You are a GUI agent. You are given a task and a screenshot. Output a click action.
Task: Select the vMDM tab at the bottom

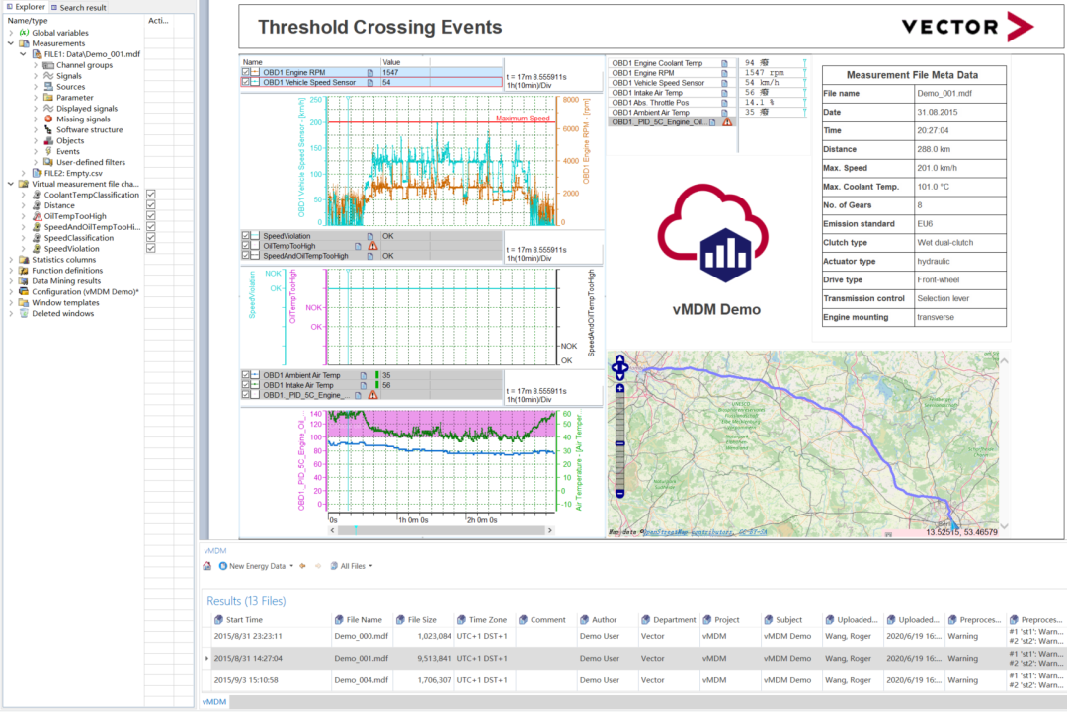coord(214,701)
